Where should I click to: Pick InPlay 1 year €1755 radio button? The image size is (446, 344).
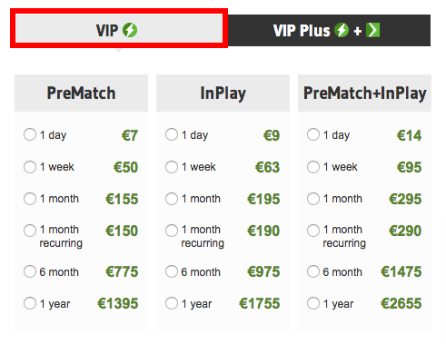tap(172, 303)
